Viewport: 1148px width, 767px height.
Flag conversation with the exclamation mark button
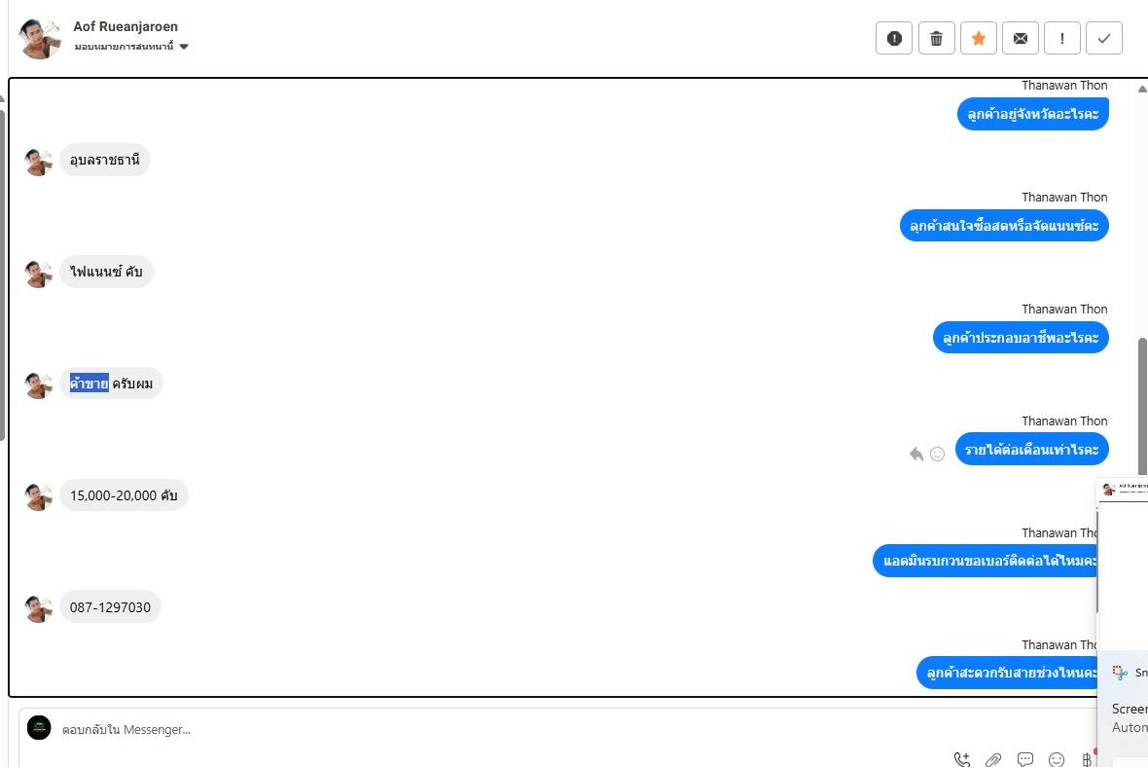click(1062, 39)
